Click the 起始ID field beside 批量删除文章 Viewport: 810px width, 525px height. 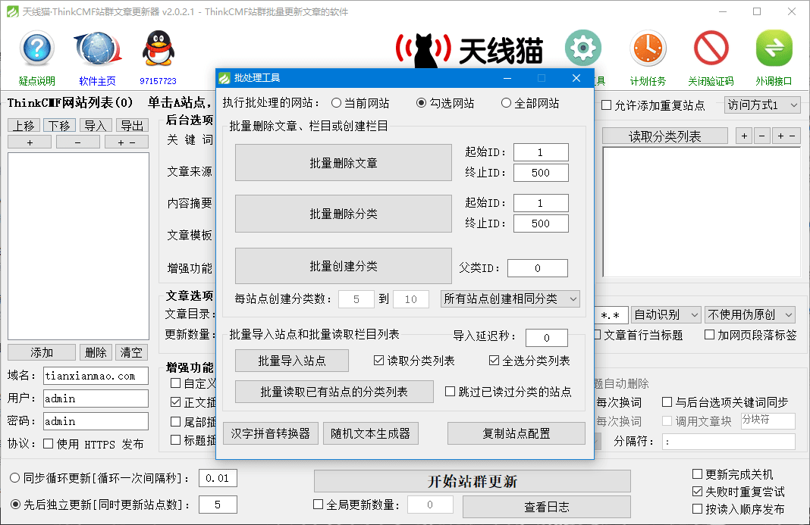click(x=541, y=152)
